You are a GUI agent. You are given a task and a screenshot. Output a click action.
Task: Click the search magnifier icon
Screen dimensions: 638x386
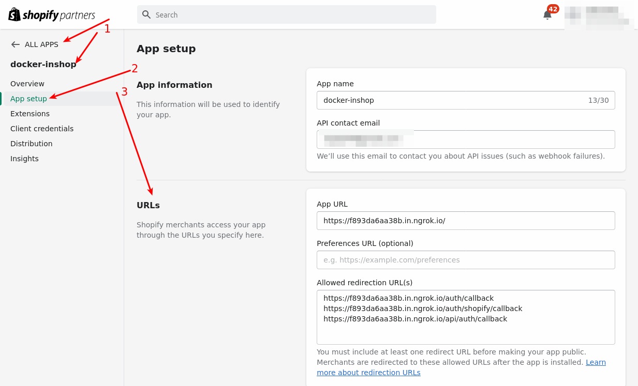click(x=146, y=14)
